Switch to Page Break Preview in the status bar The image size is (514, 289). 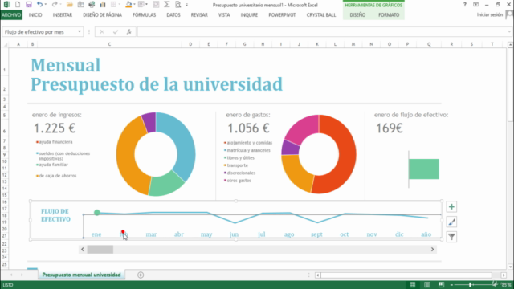click(x=441, y=285)
